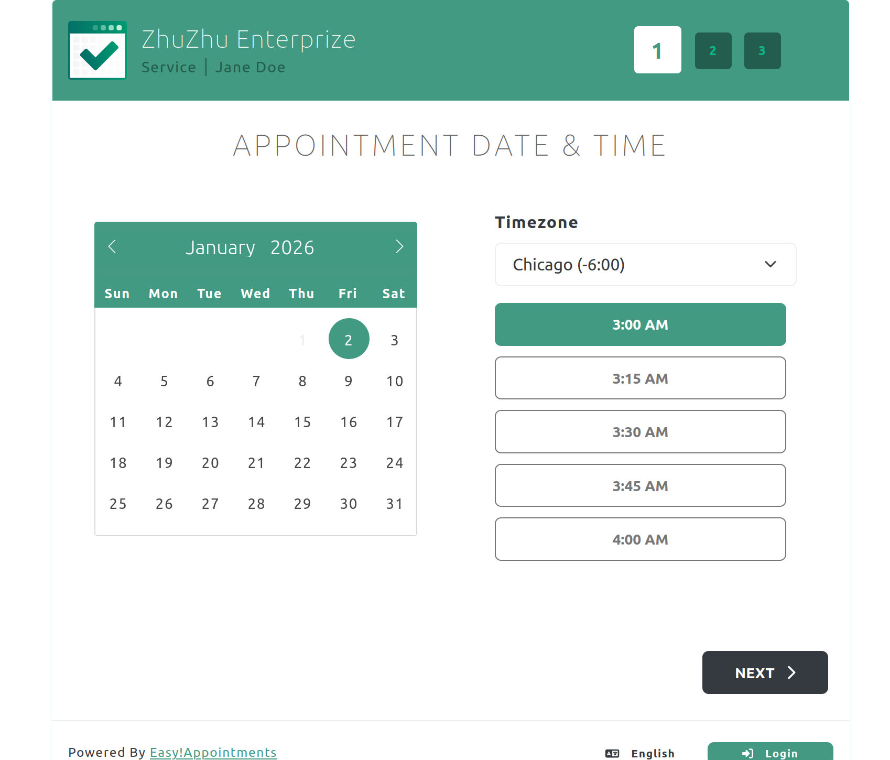Jump to wizard step 2
This screenshot has height=760, width=890.
pos(713,51)
